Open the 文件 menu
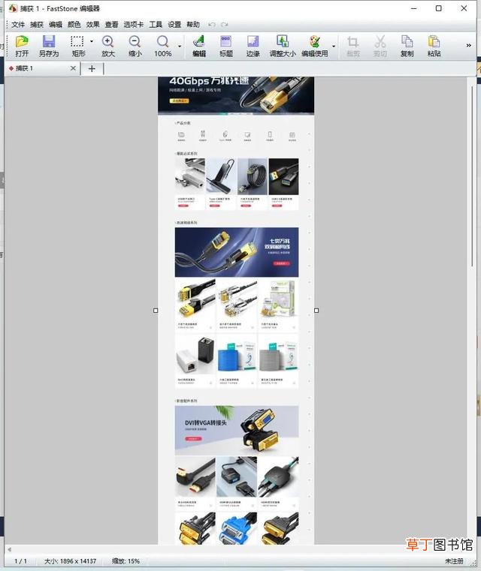This screenshot has height=571, width=481. [18, 25]
